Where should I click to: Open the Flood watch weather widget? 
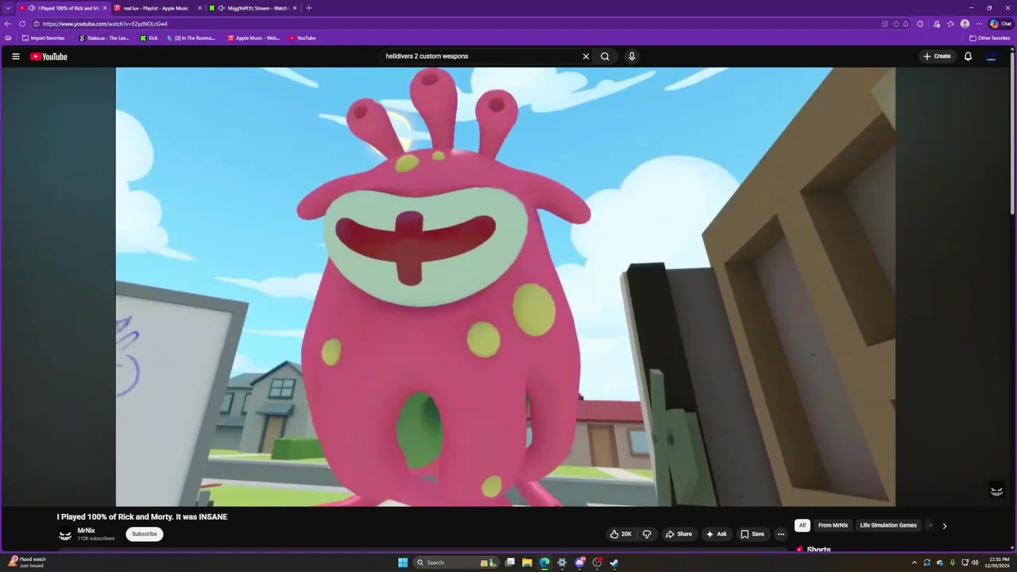coord(28,562)
